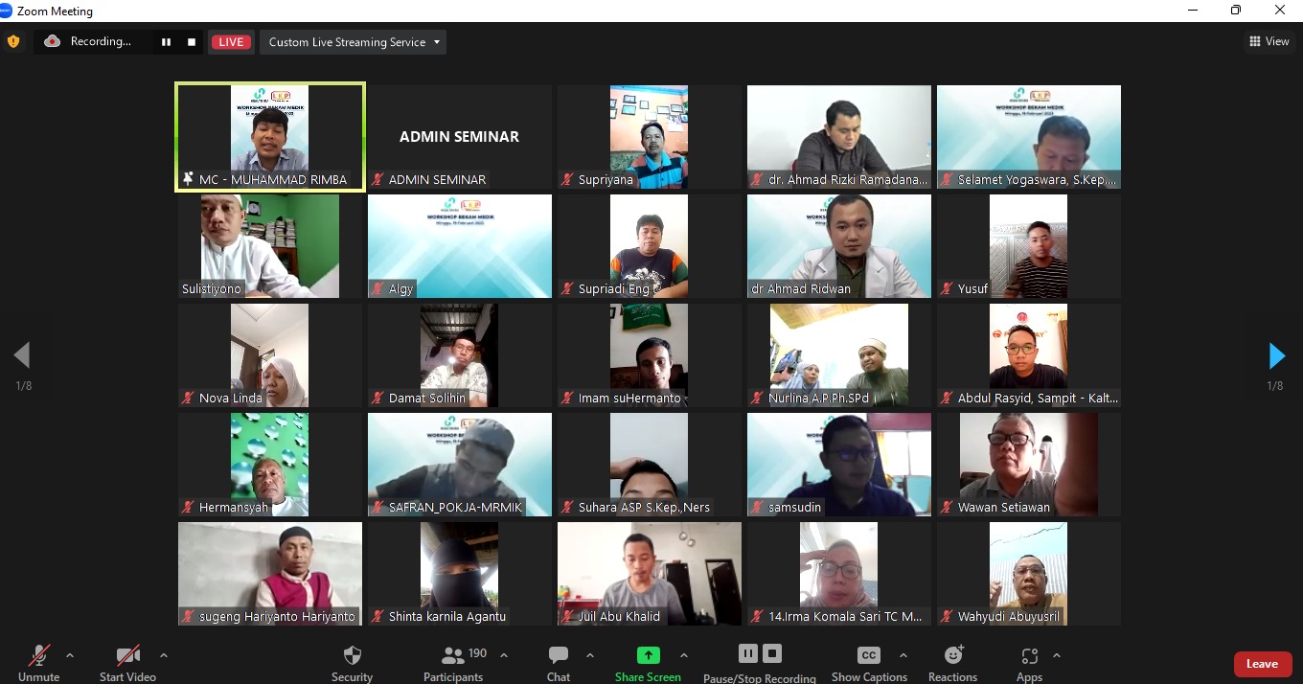The width and height of the screenshot is (1303, 684).
Task: Open the Security shield icon
Action: click(352, 656)
